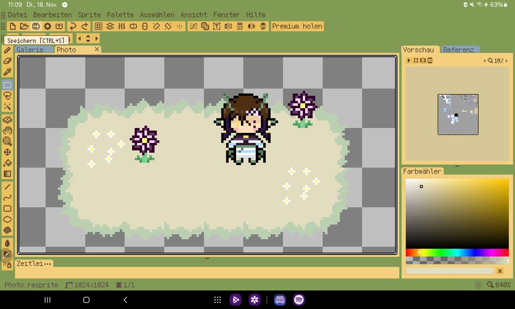The image size is (515, 309).
Task: Select the Lasso selection tool
Action: click(x=7, y=96)
